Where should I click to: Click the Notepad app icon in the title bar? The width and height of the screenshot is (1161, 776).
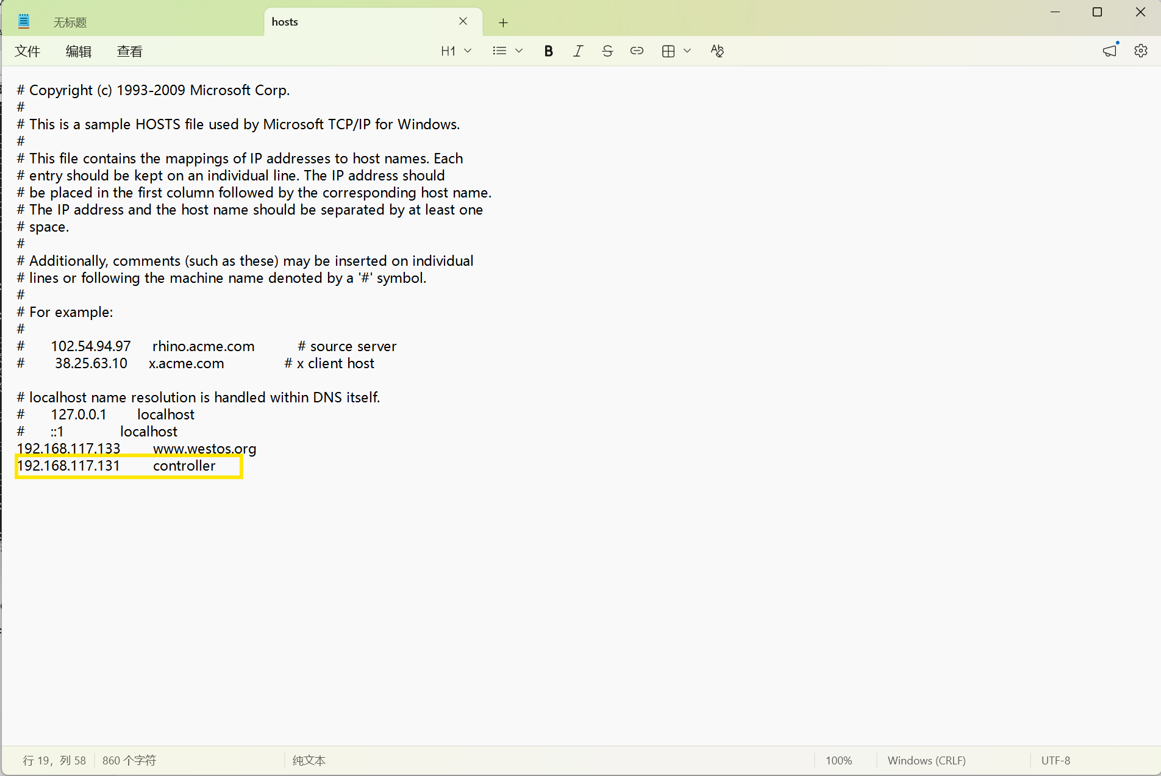pyautogui.click(x=24, y=22)
